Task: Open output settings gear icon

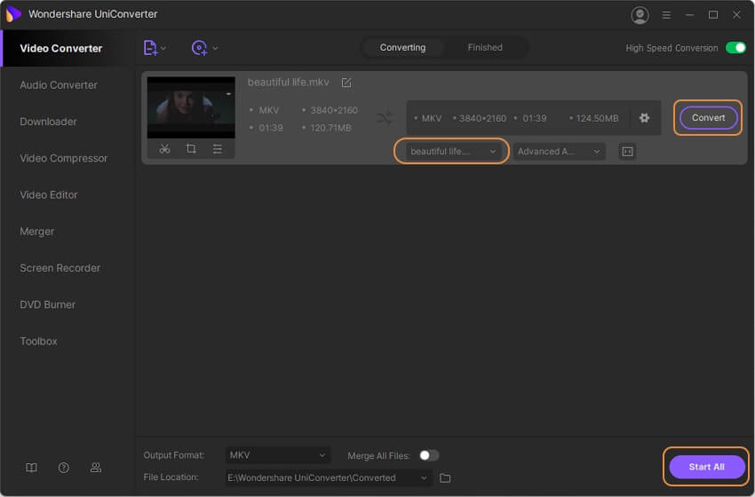Action: point(644,118)
